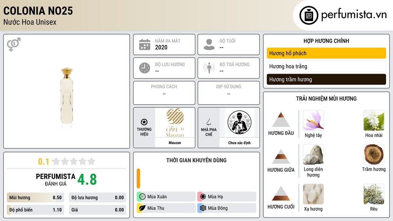Click the Mauzan brand name link
The image size is (393, 221).
tap(175, 143)
